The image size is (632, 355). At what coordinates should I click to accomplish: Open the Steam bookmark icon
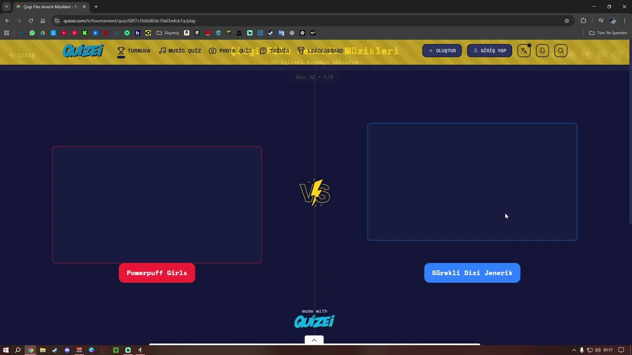[271, 33]
